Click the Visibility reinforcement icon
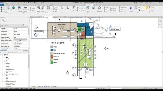Viewport: 163px width, 91px height. coord(49,9)
